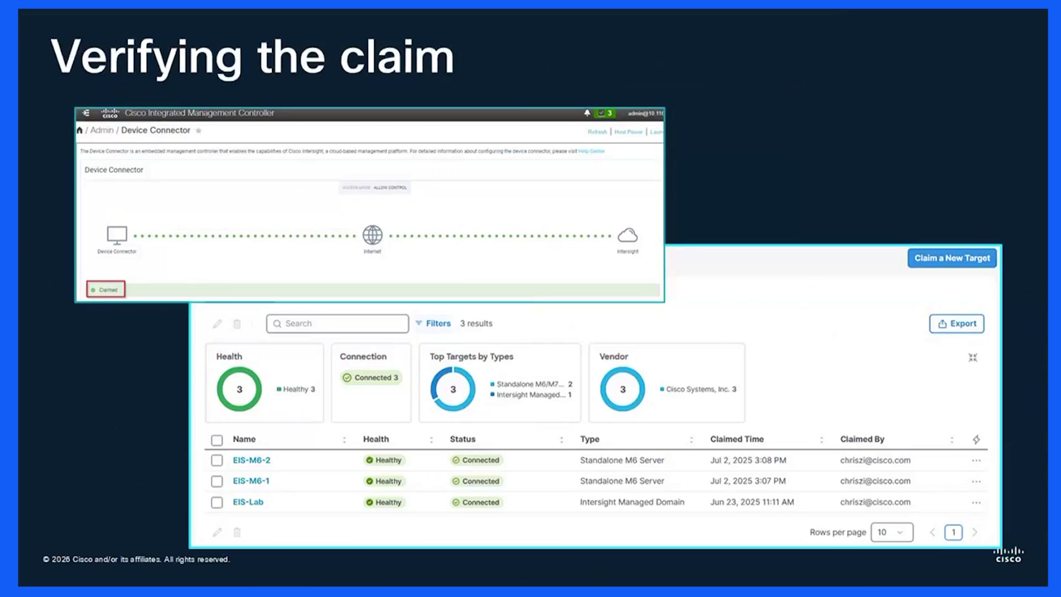The image size is (1061, 597).
Task: Click the bottom edit pencil icon
Action: pyautogui.click(x=217, y=532)
